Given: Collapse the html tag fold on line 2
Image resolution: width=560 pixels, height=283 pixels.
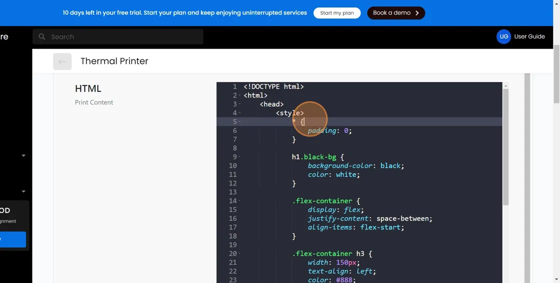Looking at the screenshot, I should point(239,95).
